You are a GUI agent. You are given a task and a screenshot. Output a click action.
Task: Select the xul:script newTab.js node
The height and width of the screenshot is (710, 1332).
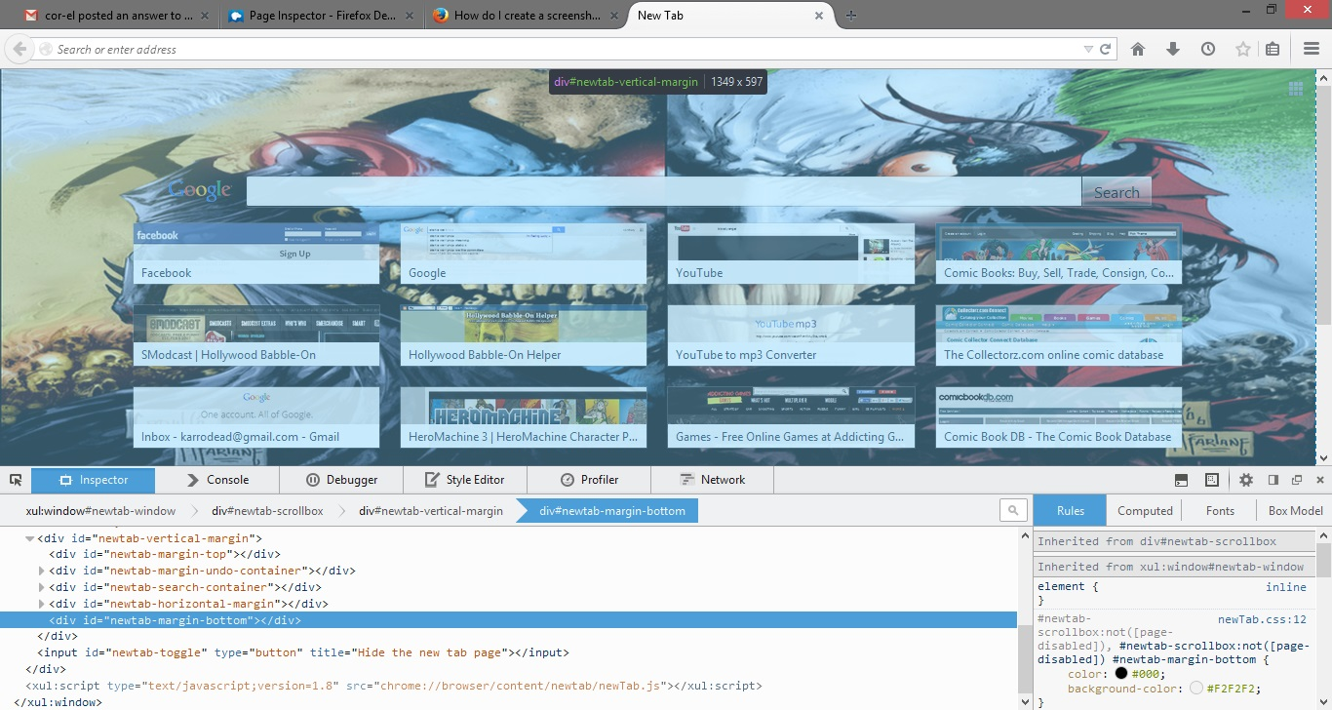point(394,686)
